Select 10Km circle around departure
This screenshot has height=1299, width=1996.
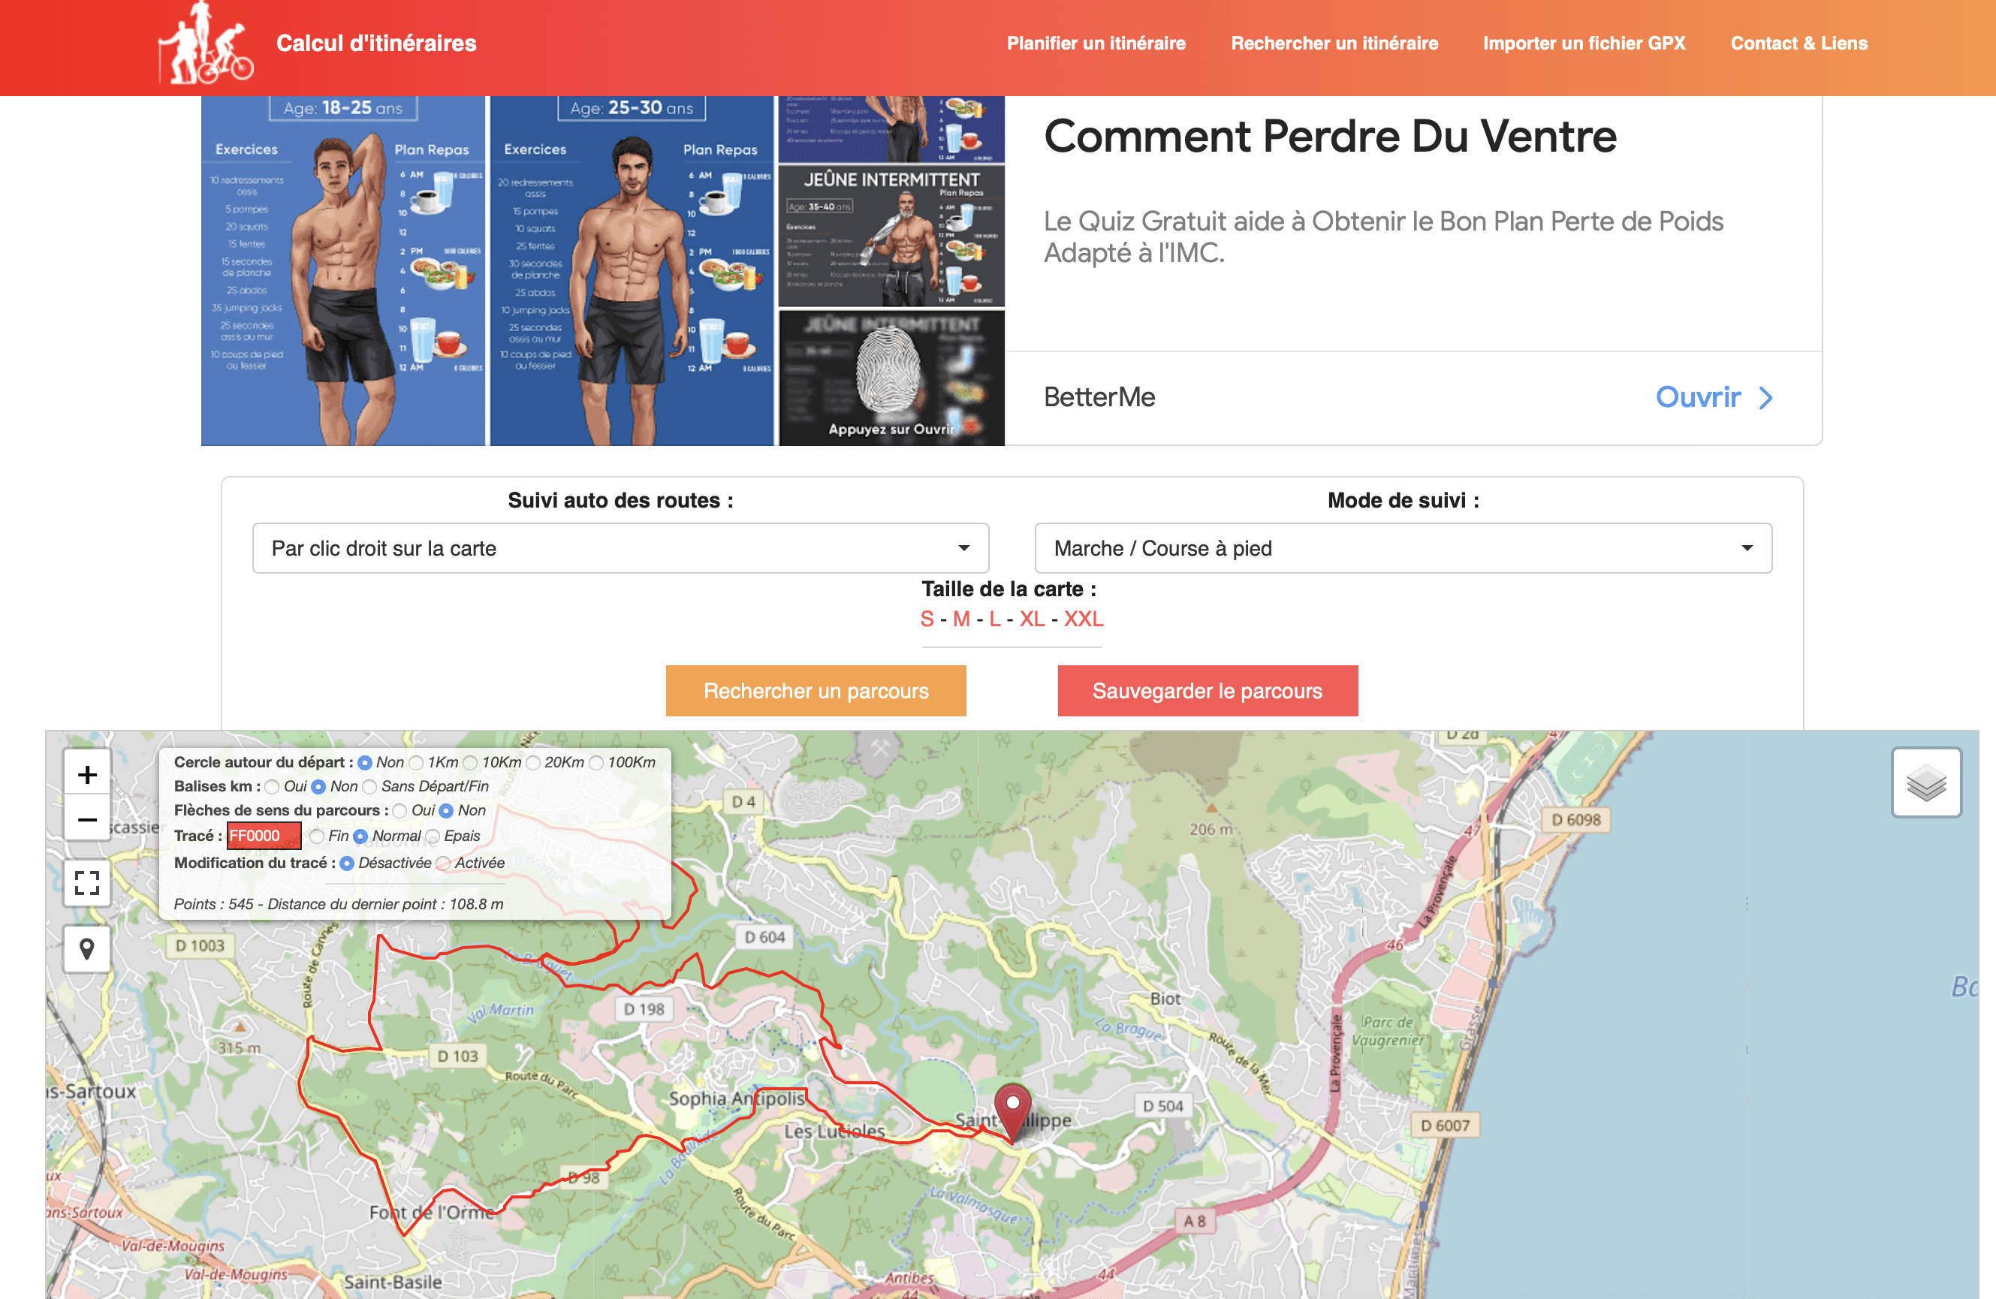click(x=471, y=762)
